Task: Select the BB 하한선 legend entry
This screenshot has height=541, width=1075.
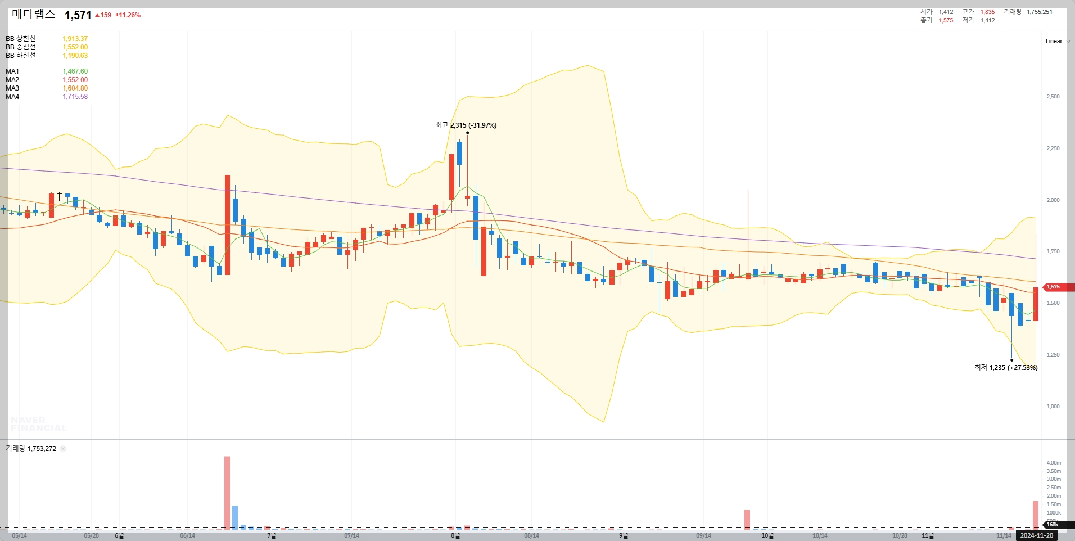Action: [47, 56]
